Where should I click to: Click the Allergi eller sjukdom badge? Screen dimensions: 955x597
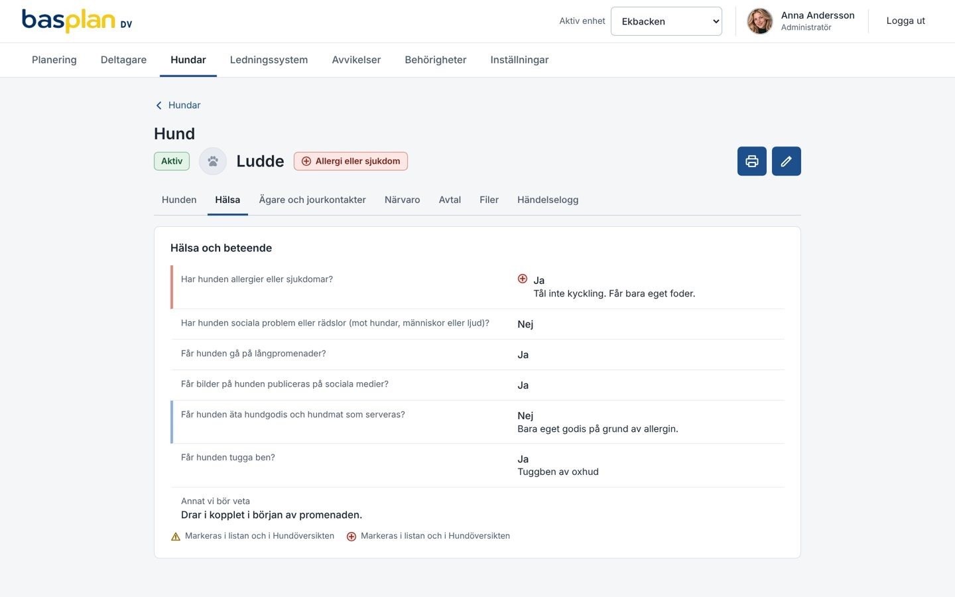351,161
